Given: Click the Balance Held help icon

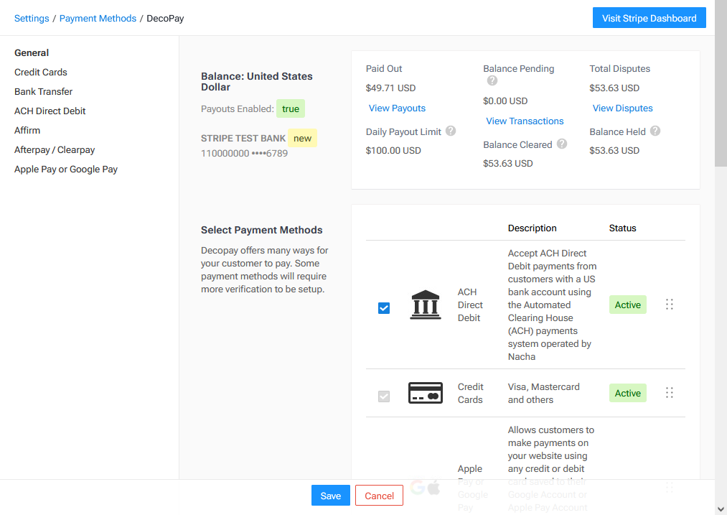Looking at the screenshot, I should 655,131.
